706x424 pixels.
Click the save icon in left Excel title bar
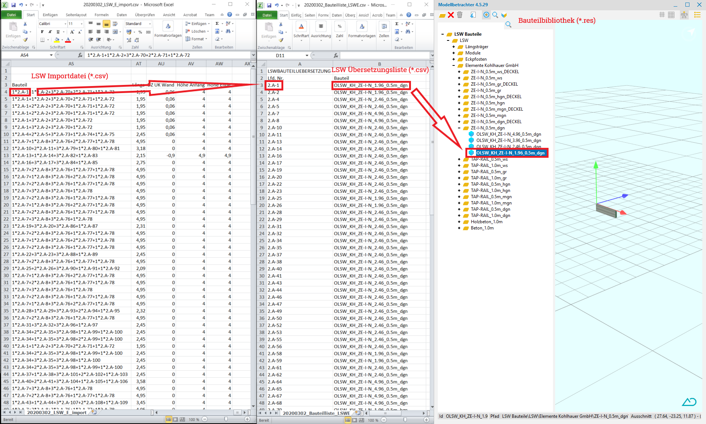click(x=13, y=5)
